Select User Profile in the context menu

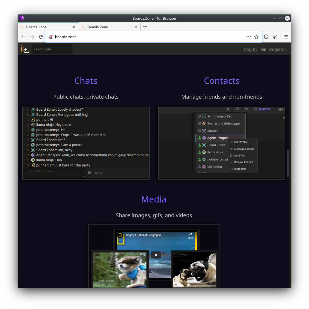coord(241,142)
